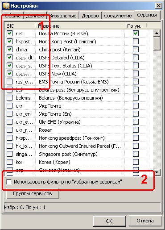Check the Honkong speedpost favorite checkbox
The image size is (165, 230).
(x=10, y=138)
